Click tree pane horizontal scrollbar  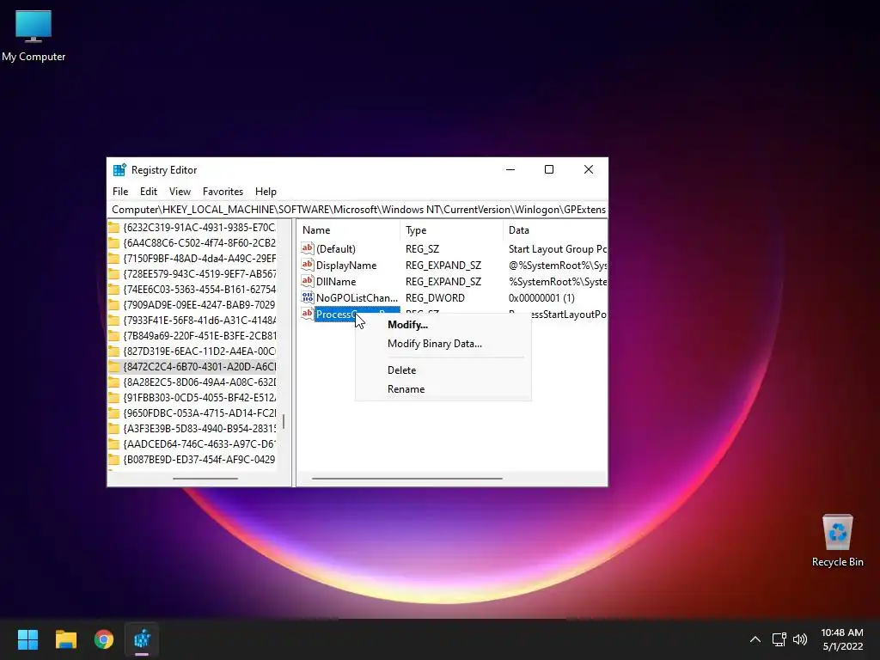pos(205,479)
